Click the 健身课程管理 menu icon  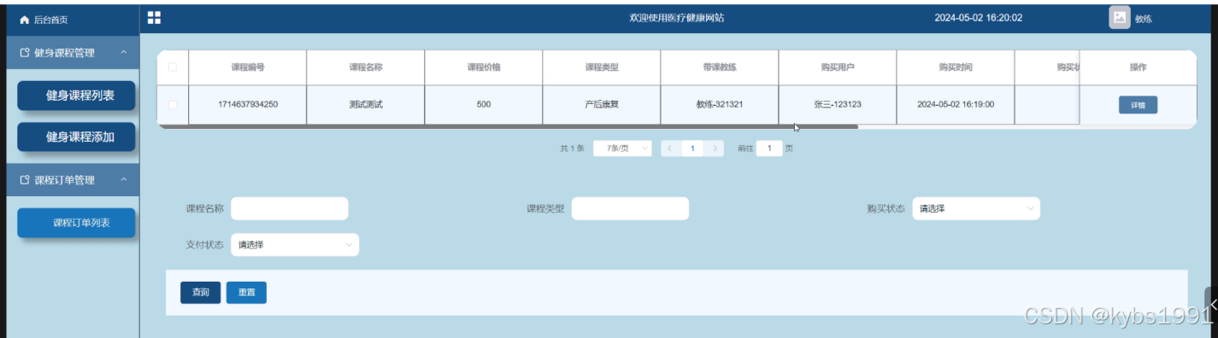pyautogui.click(x=24, y=53)
